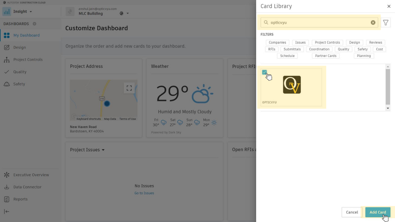Click the Data Connector download icon

(7, 187)
